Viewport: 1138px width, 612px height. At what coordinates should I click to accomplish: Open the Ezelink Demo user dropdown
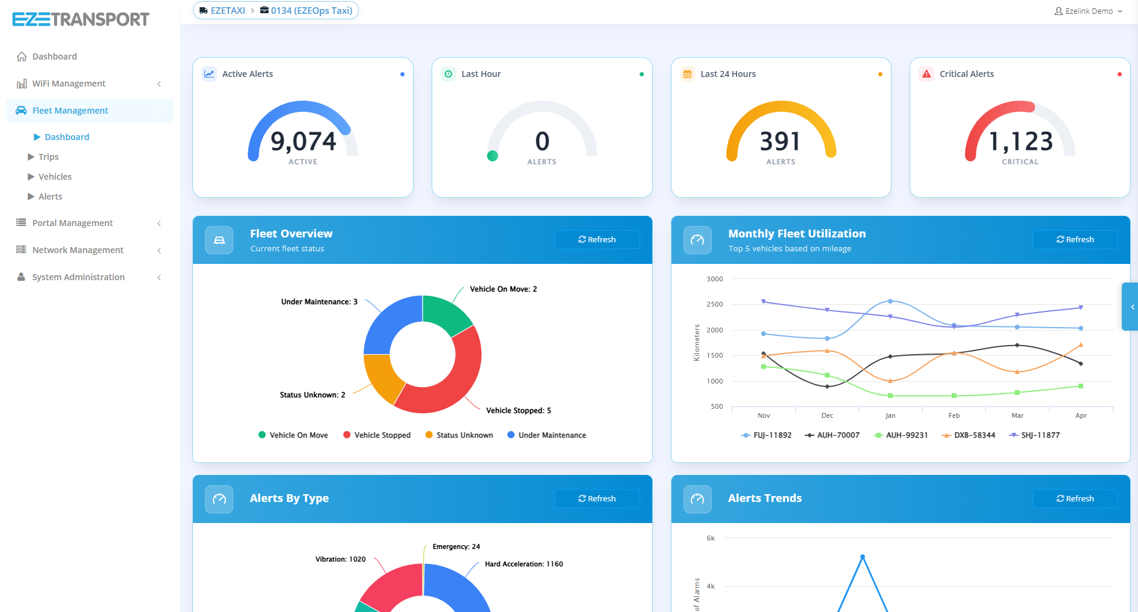click(1089, 11)
